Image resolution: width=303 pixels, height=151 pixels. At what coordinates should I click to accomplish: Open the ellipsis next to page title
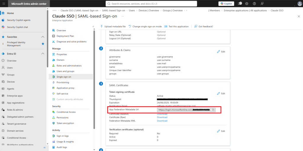[x=123, y=17]
